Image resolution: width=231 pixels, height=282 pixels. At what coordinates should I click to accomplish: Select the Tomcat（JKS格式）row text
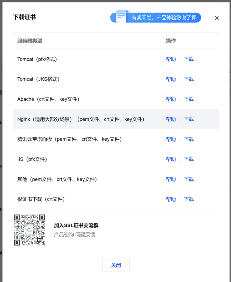[38, 79]
